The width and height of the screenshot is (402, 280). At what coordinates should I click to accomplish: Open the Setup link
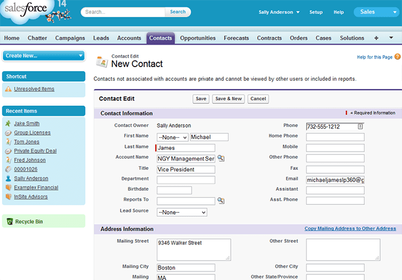(316, 12)
